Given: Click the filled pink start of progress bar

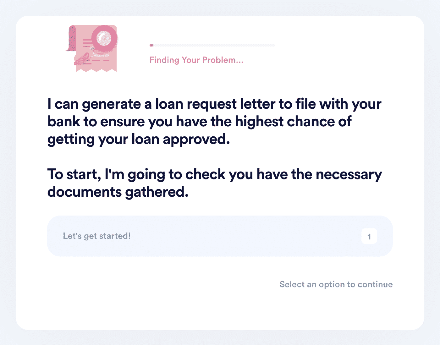Looking at the screenshot, I should pyautogui.click(x=151, y=45).
